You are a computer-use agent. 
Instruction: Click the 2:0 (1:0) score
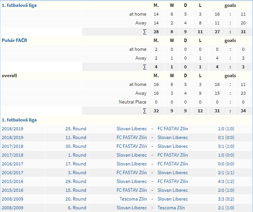225,190
